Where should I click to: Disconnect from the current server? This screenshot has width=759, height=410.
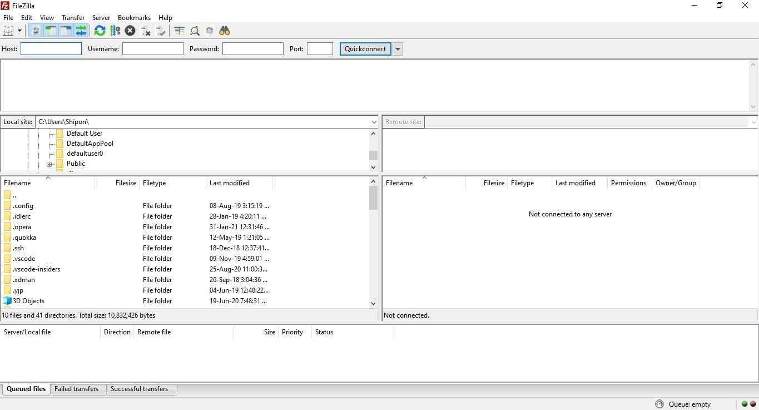click(x=146, y=31)
